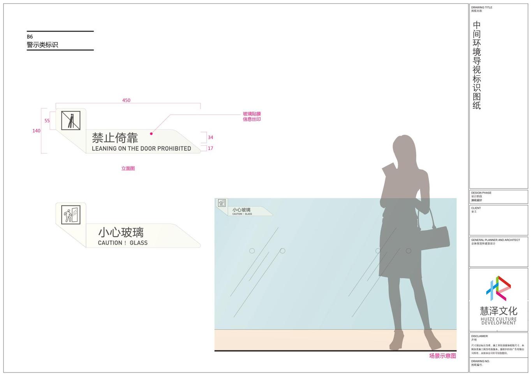
Task: Click the 34 dimension label
Action: click(x=210, y=138)
